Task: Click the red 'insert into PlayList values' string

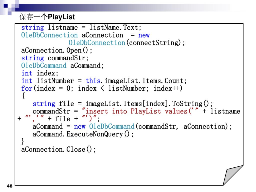Action: [140, 111]
